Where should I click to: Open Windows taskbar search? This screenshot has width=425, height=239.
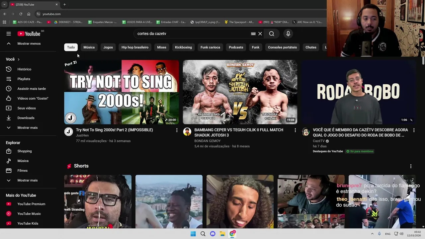click(203, 234)
